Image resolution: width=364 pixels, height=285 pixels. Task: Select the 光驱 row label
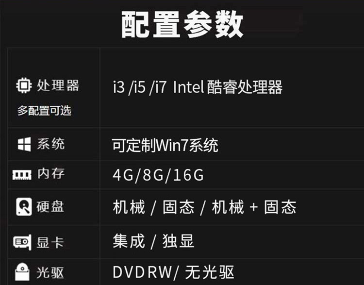point(50,272)
